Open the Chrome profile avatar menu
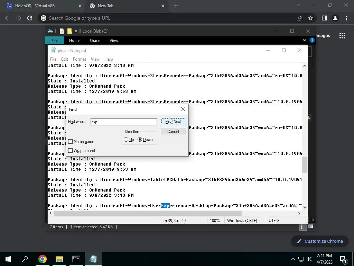Viewport: 354px width, 266px height. pos(335,18)
